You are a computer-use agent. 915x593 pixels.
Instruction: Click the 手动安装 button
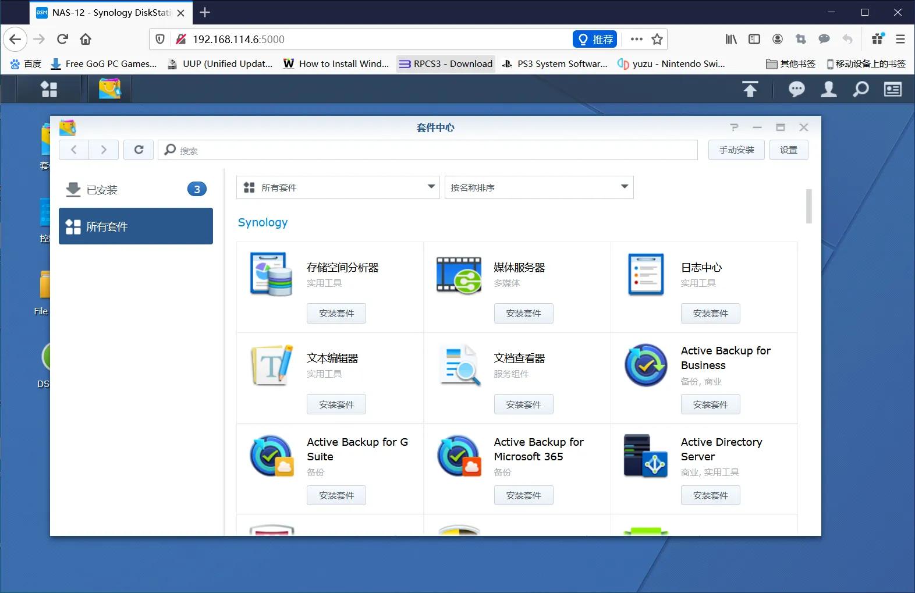736,150
